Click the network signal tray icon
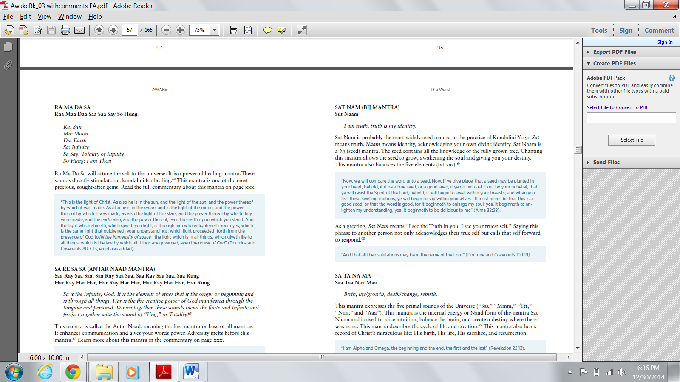 [609, 372]
